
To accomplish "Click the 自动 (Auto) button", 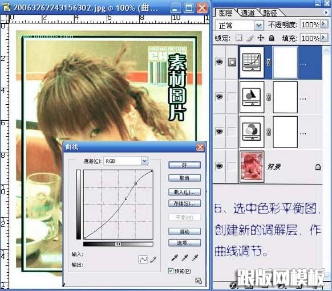I will [184, 232].
